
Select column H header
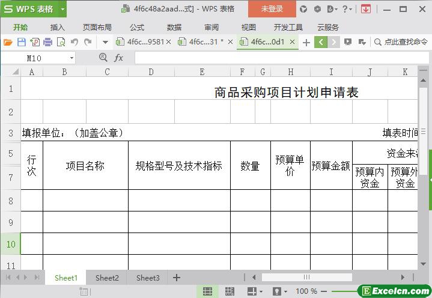coord(290,72)
